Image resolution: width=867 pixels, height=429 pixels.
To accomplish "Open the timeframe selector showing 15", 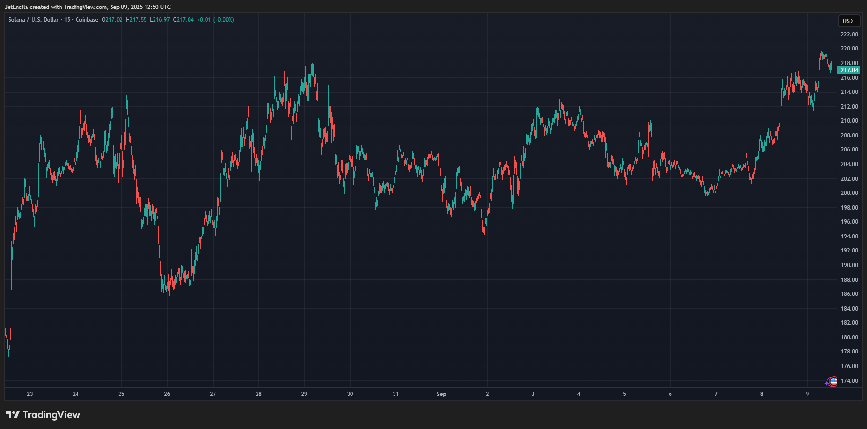I will [67, 20].
